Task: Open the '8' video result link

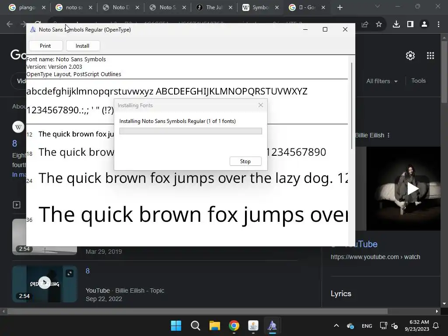Action: 87,271
